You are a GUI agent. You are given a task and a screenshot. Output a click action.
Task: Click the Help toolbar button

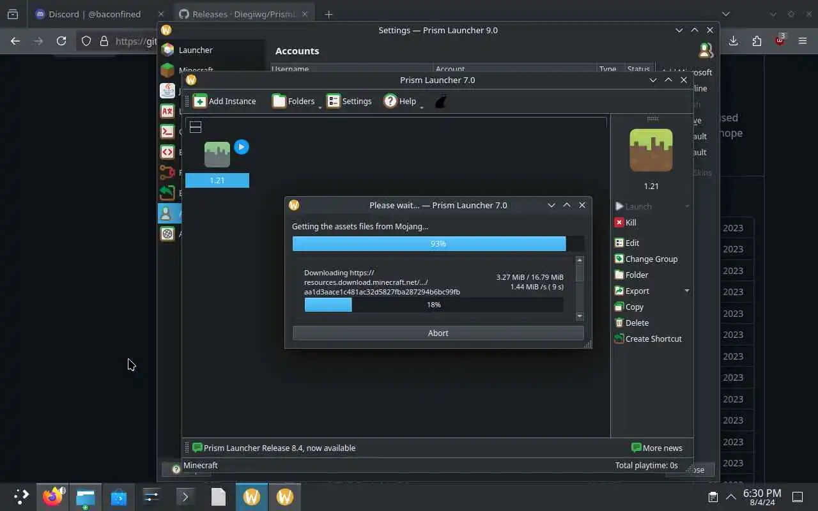[400, 101]
